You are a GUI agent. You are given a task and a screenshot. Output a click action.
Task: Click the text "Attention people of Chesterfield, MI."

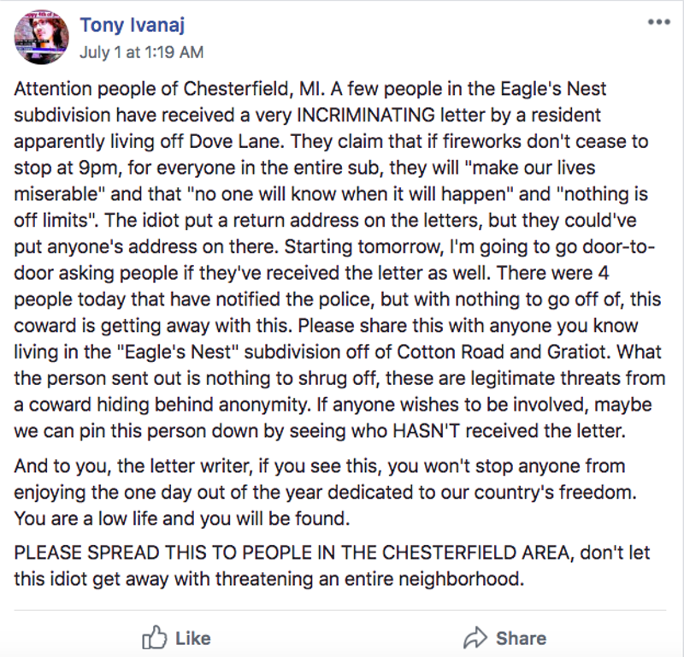click(169, 89)
